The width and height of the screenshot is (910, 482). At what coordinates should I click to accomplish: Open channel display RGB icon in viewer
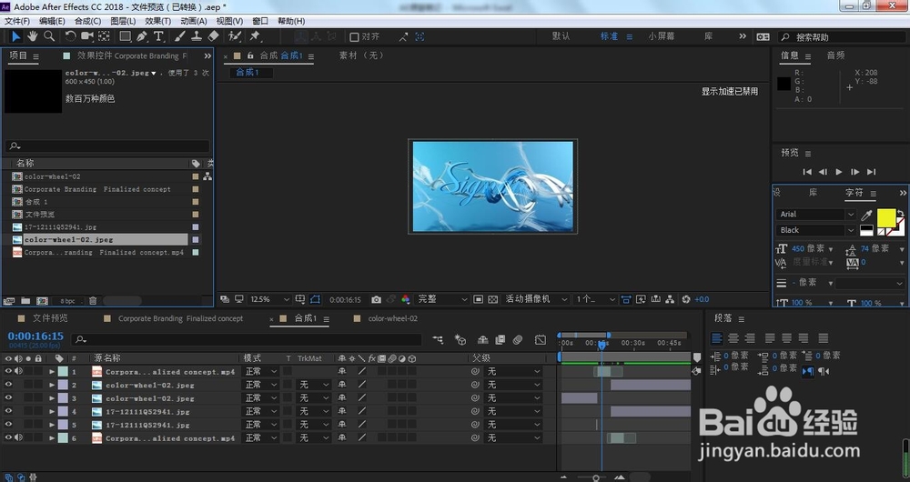[406, 300]
